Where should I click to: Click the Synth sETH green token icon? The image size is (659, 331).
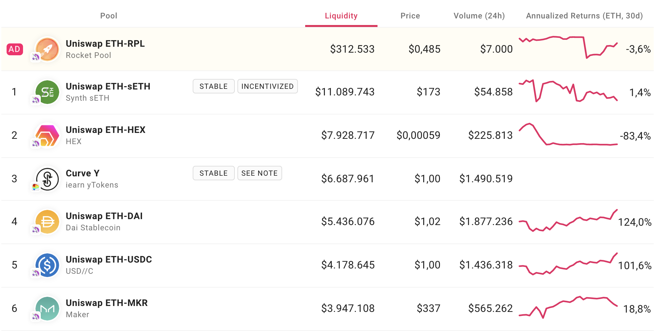coord(47,92)
